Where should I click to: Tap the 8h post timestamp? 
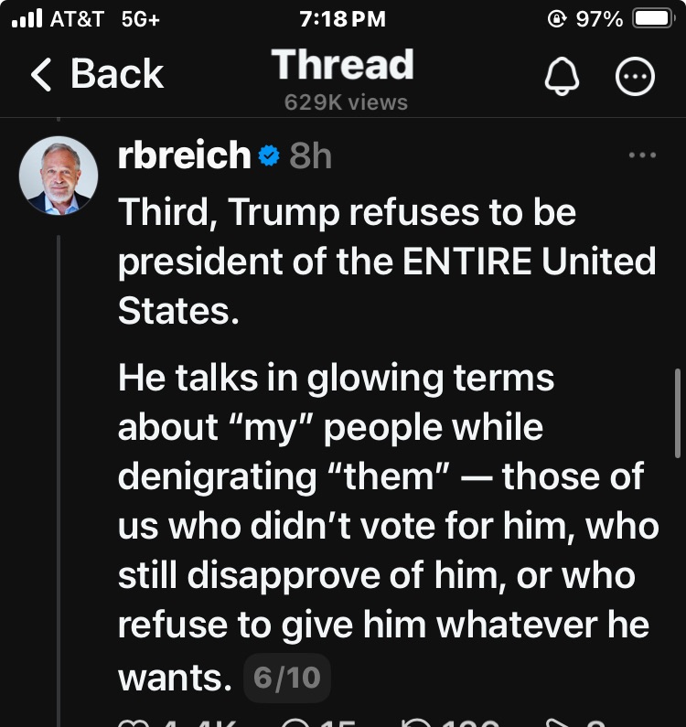point(310,156)
